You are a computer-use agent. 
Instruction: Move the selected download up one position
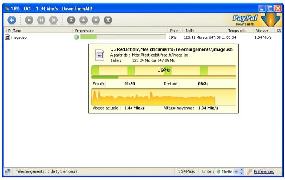click(83, 20)
